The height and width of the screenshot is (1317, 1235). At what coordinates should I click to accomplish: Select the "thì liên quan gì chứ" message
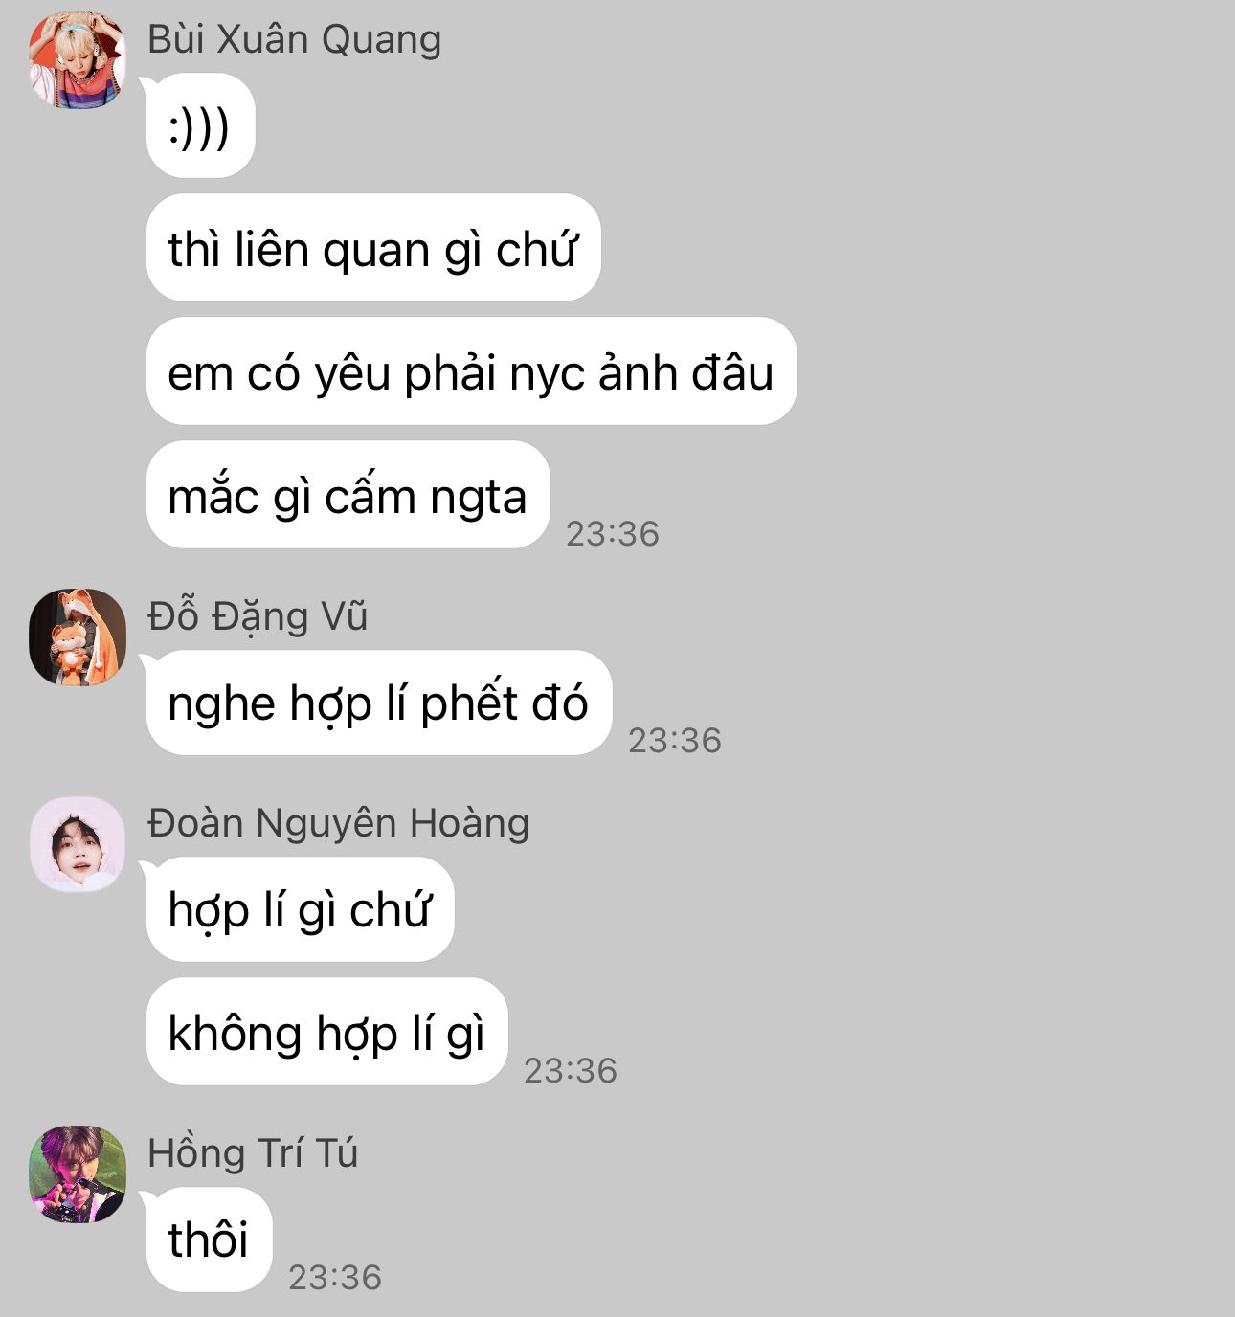[373, 248]
